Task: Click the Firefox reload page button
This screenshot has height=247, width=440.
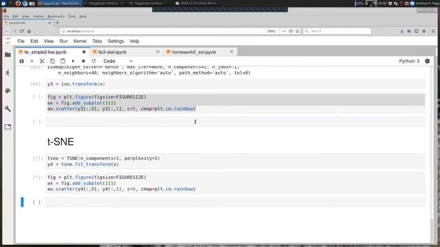Action: coord(21,31)
